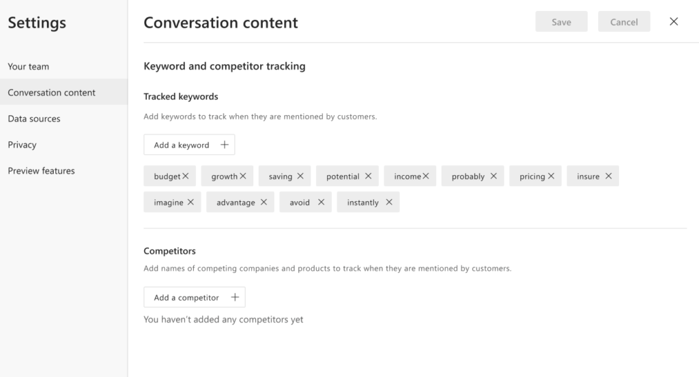Remove the 'budget' keyword tag
699x377 pixels.
(x=186, y=177)
